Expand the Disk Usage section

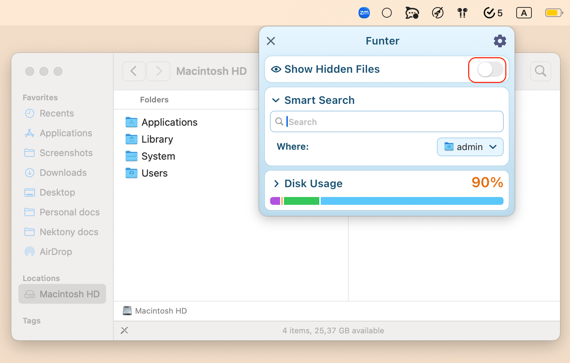tap(276, 184)
